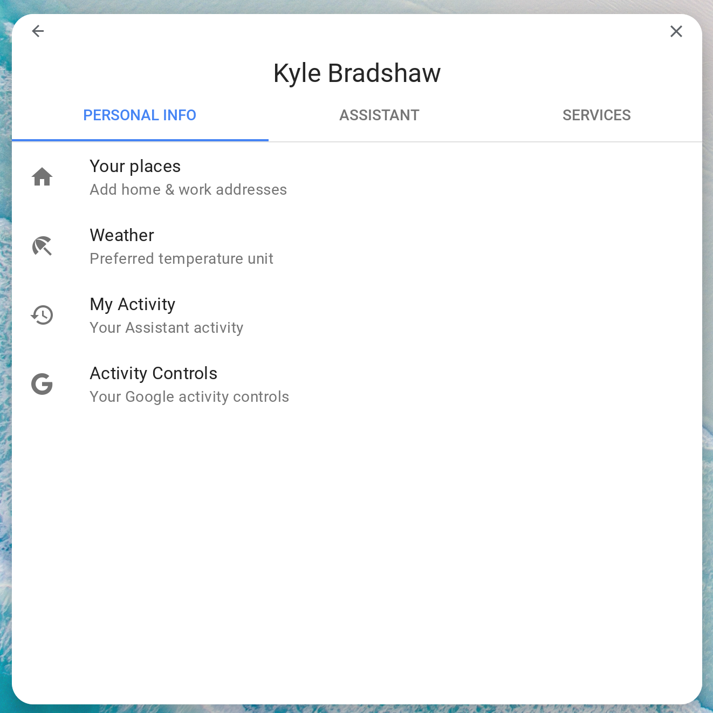Open the Weather setting
The image size is (713, 713).
(122, 235)
